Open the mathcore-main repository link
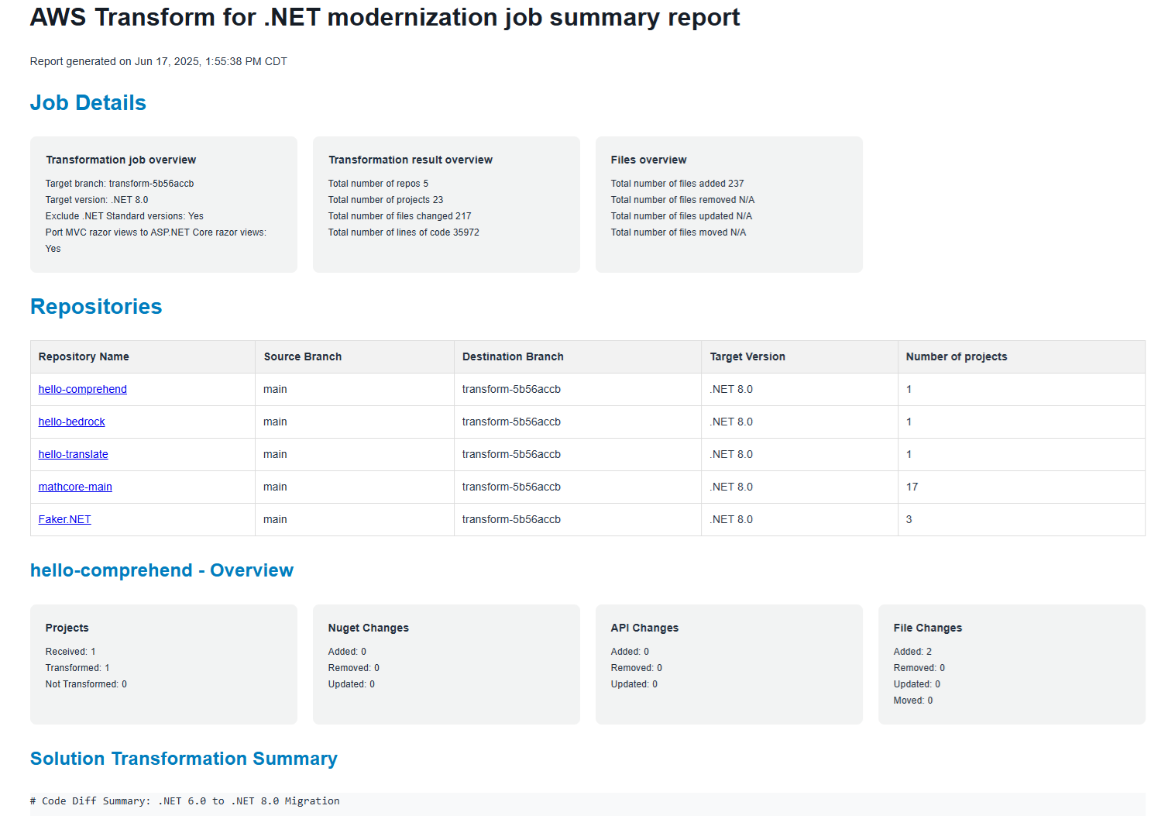 pyautogui.click(x=74, y=487)
